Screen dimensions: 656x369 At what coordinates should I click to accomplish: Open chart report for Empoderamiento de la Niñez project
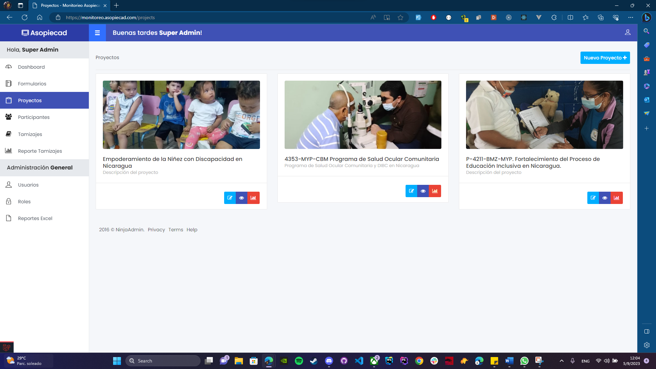point(254,198)
